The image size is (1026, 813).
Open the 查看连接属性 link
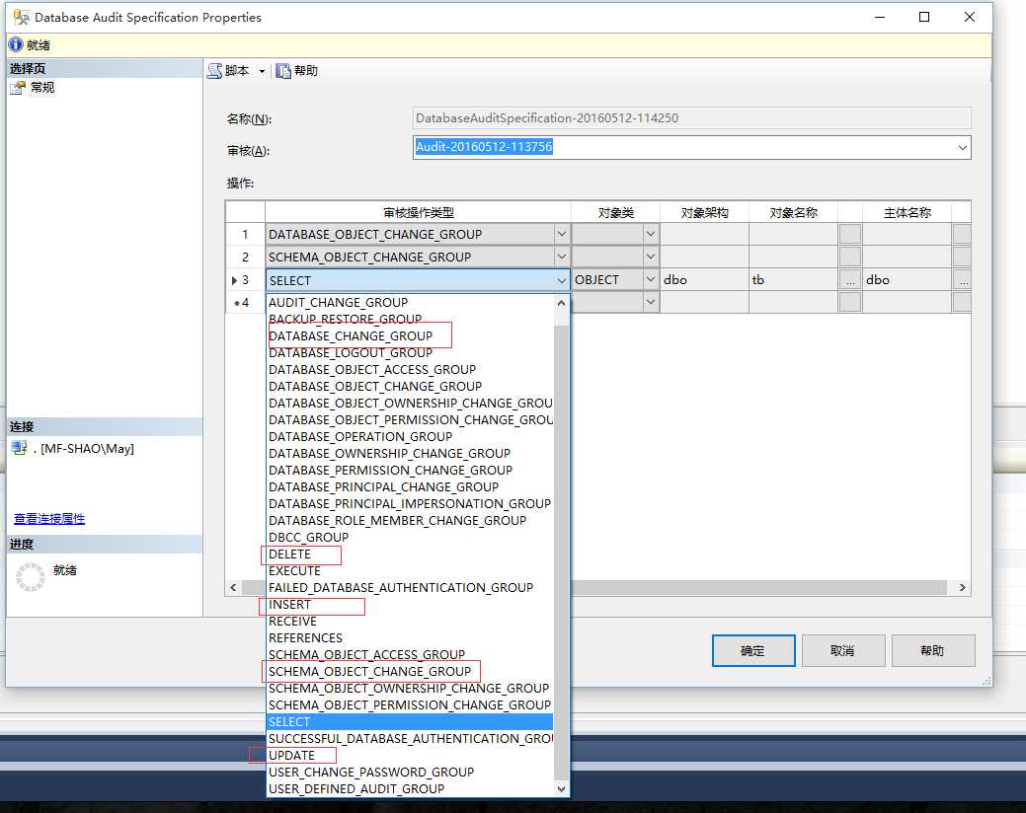pos(49,519)
